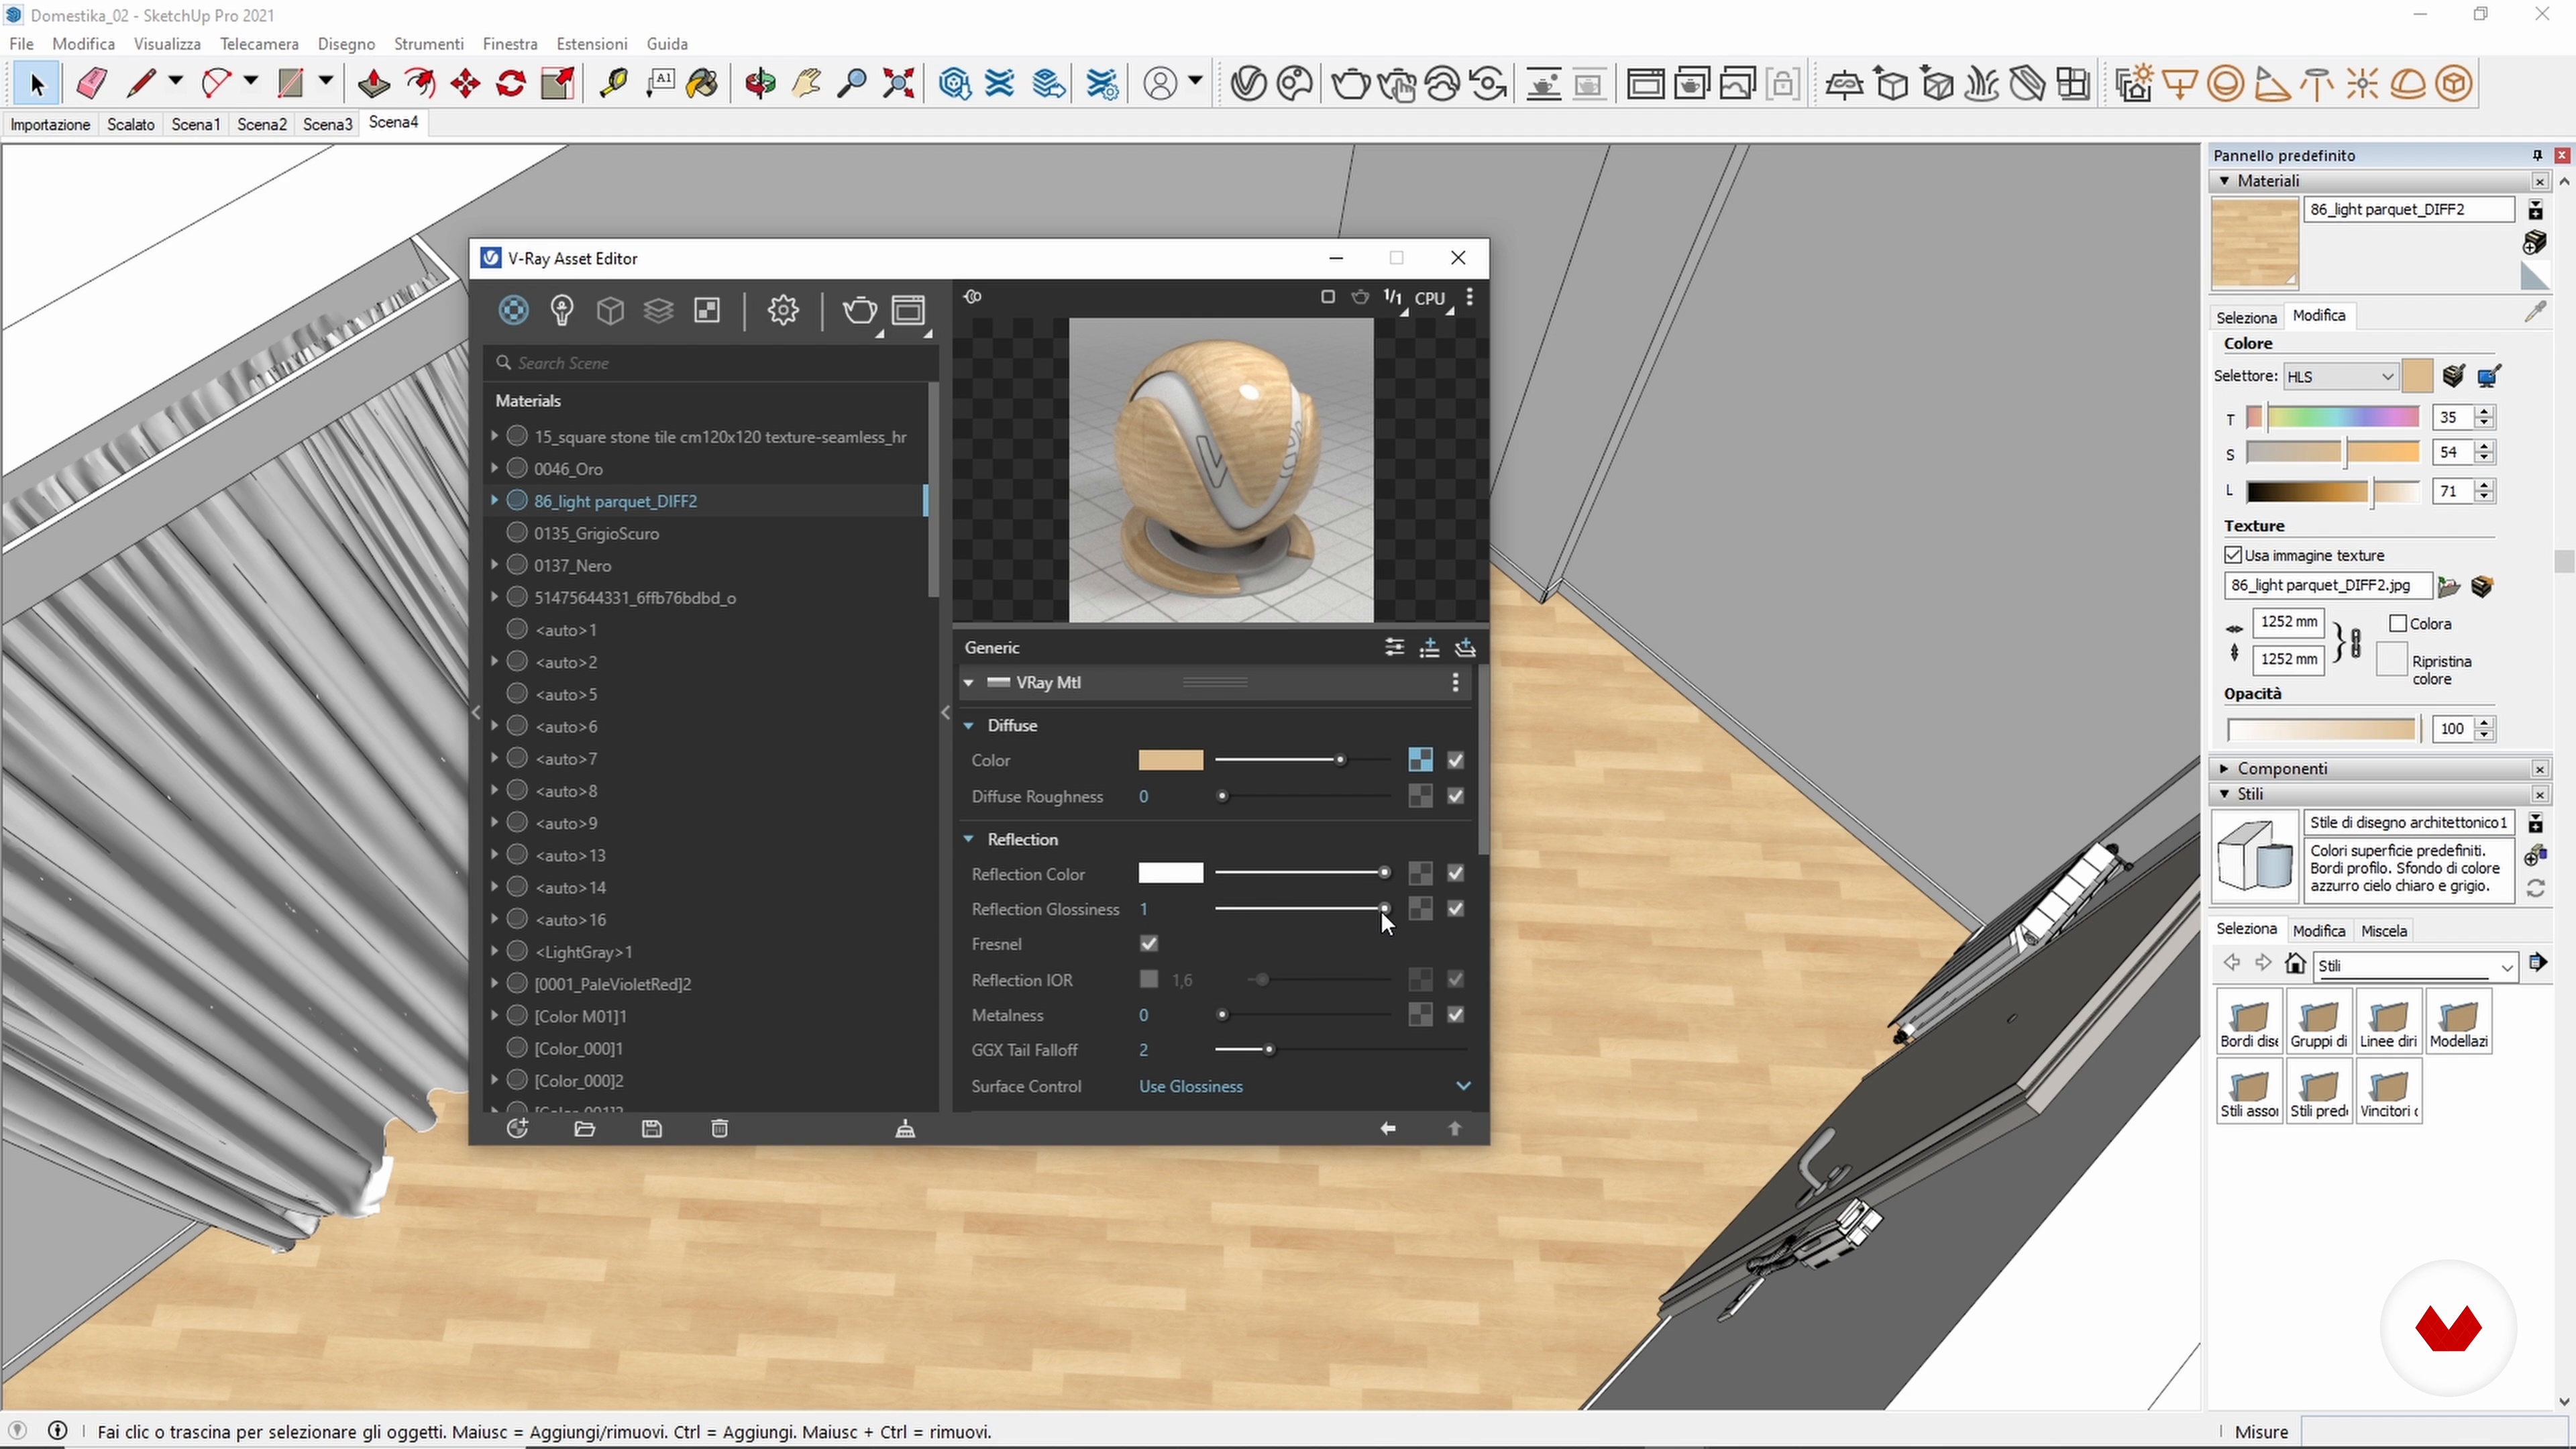Pick the Eraser tool in toolbar

click(x=91, y=84)
